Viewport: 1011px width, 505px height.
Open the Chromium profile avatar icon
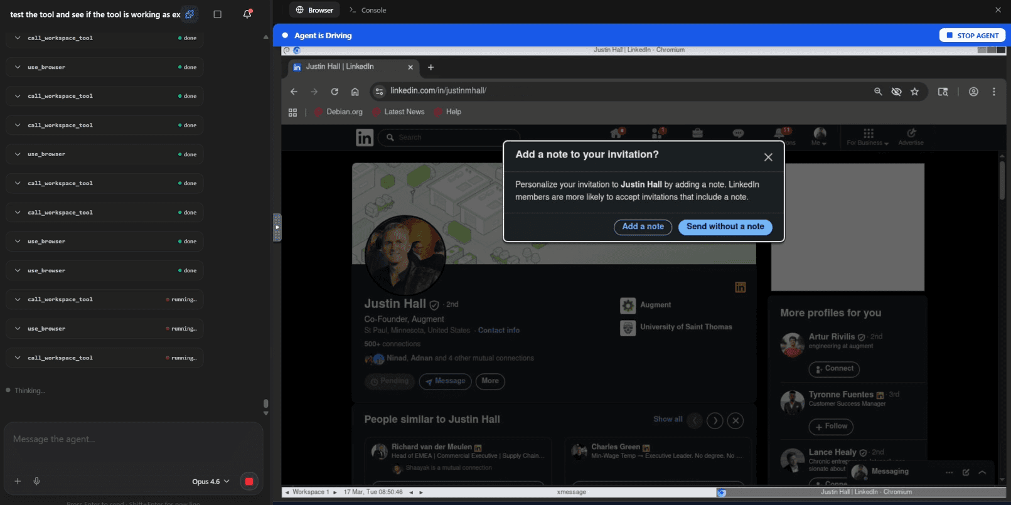pyautogui.click(x=973, y=92)
